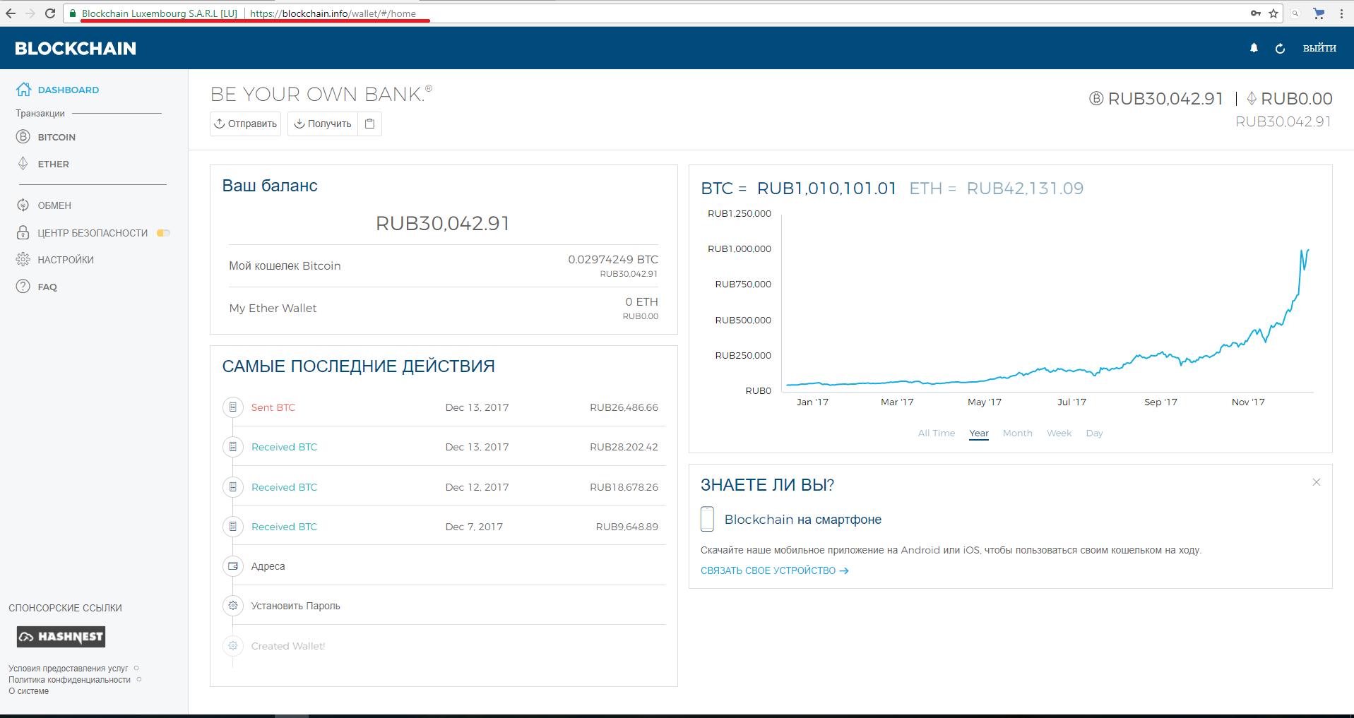Click the Bitcoin balance RUB30,042.91 at top right

click(1156, 99)
